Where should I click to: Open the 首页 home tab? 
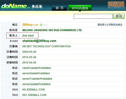point(59,8)
